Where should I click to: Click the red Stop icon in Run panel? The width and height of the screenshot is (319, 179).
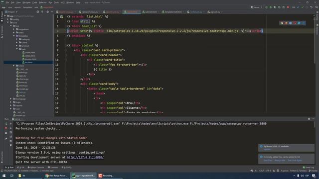pyautogui.click(x=6, y=128)
